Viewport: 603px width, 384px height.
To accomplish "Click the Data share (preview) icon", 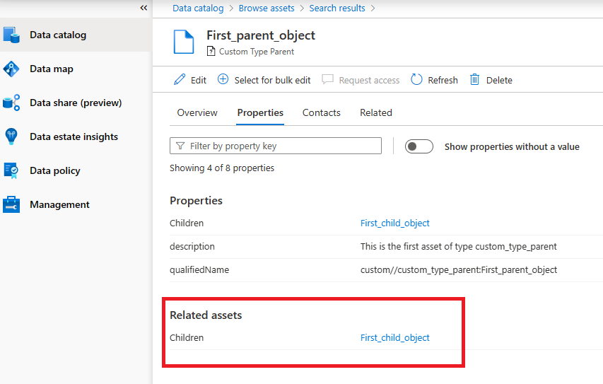I will pyautogui.click(x=11, y=103).
